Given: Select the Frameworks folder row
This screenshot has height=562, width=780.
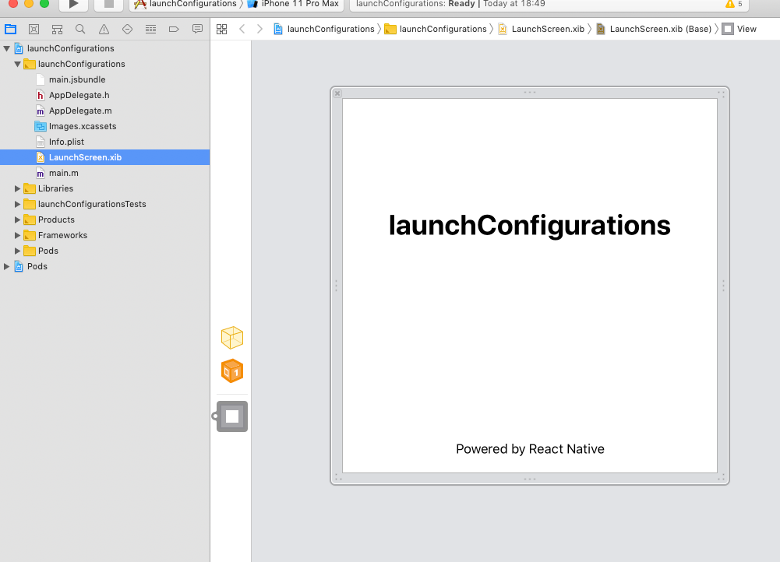Looking at the screenshot, I should tap(104, 236).
